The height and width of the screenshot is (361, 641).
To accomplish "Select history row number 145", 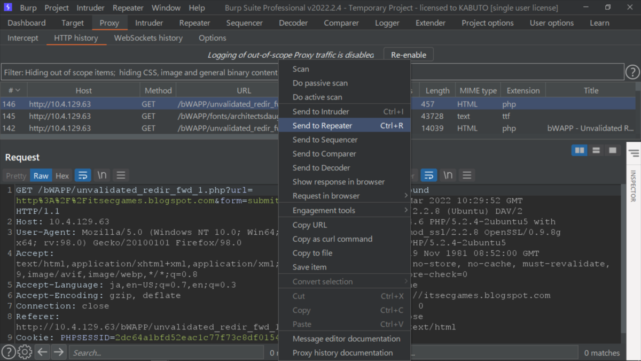I will pos(318,116).
